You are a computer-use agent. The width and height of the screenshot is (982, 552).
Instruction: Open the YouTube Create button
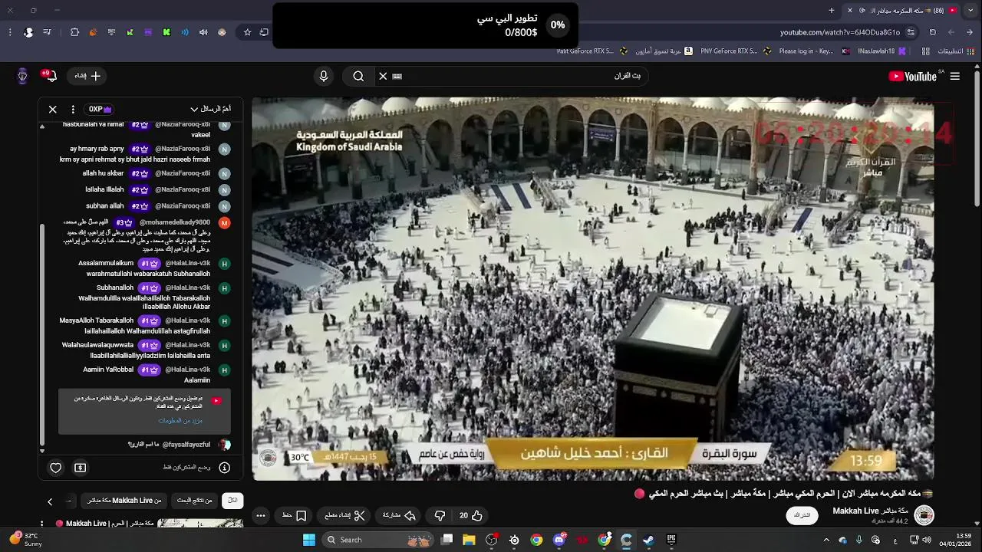point(87,76)
